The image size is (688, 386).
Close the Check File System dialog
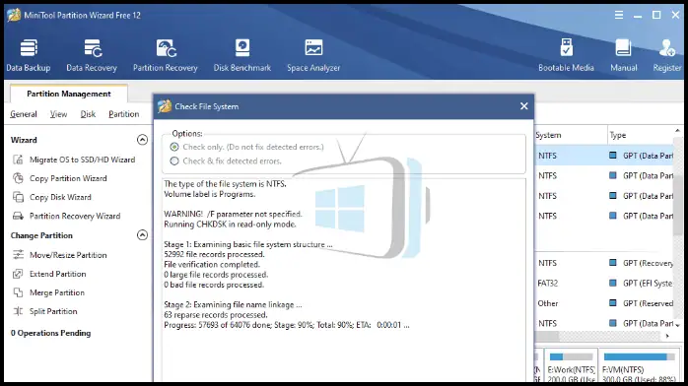[524, 106]
